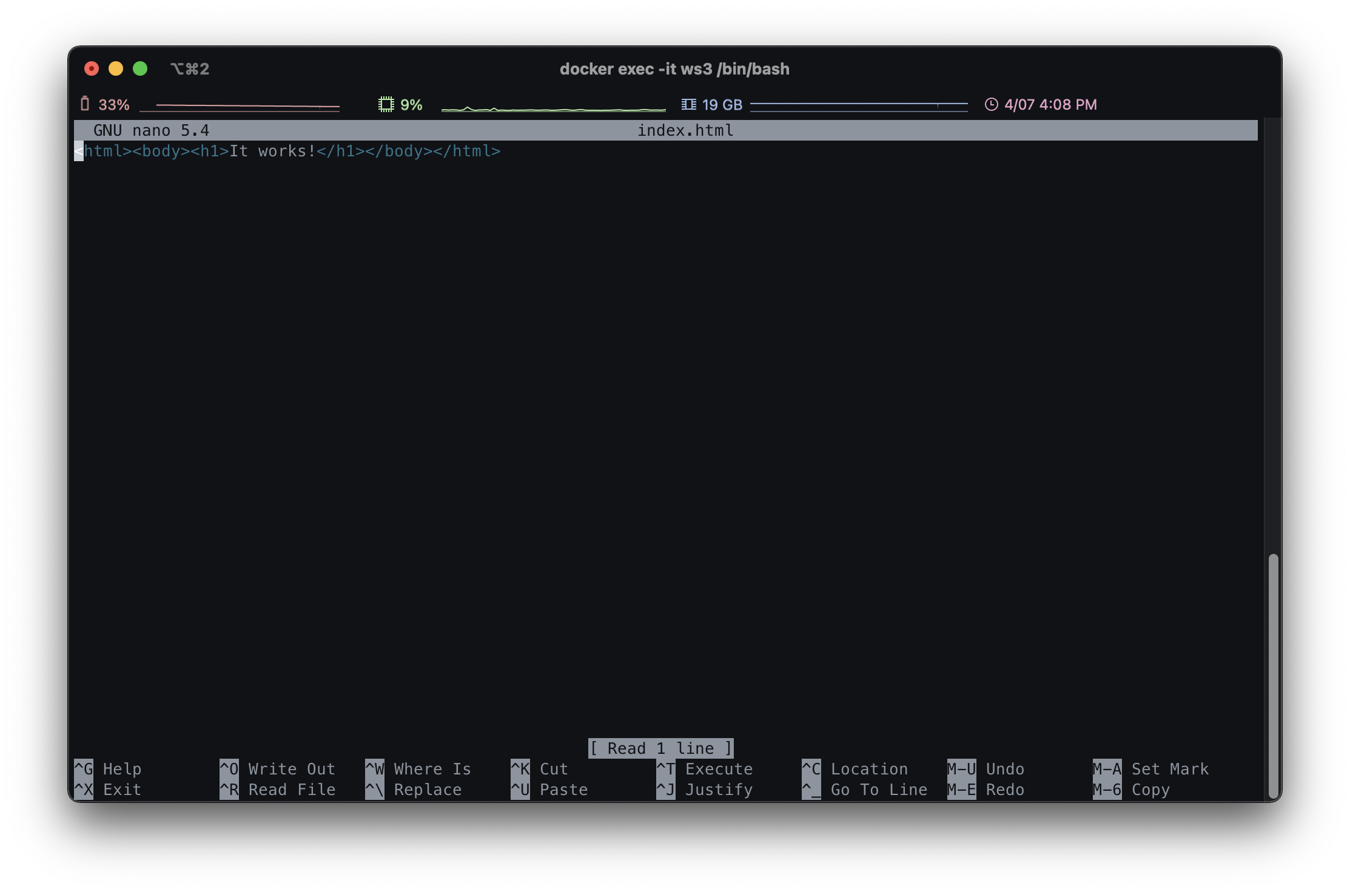The height and width of the screenshot is (892, 1350).
Task: Click the CPU chip icon
Action: 386,104
